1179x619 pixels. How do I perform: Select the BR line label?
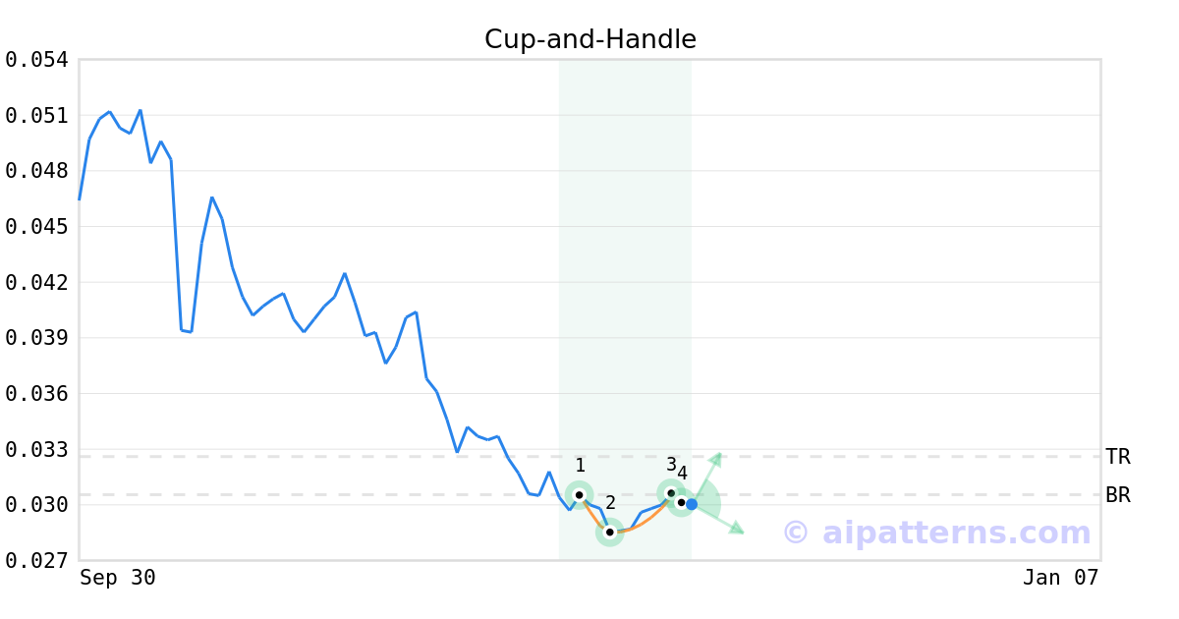(1118, 495)
